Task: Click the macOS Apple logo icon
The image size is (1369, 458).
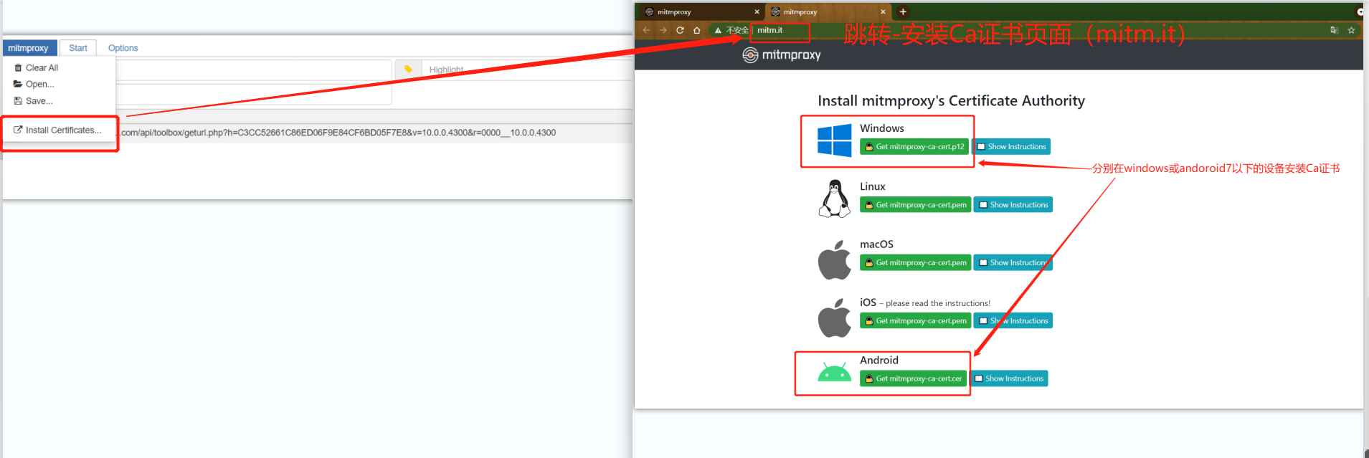Action: [x=835, y=259]
